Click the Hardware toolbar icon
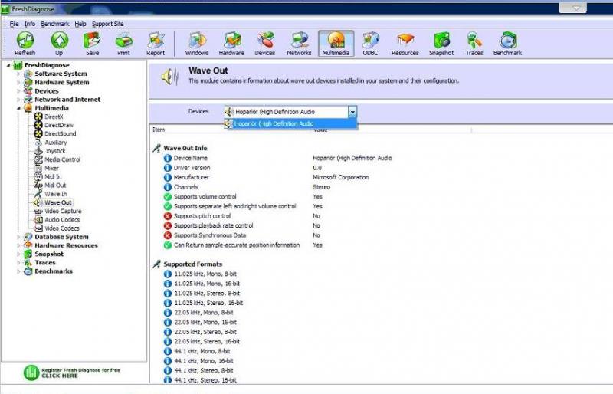613x394 pixels. coord(231,43)
